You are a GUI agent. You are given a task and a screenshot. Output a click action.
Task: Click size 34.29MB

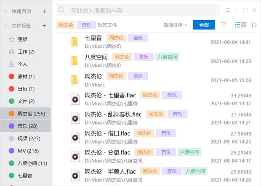pyautogui.click(x=241, y=96)
